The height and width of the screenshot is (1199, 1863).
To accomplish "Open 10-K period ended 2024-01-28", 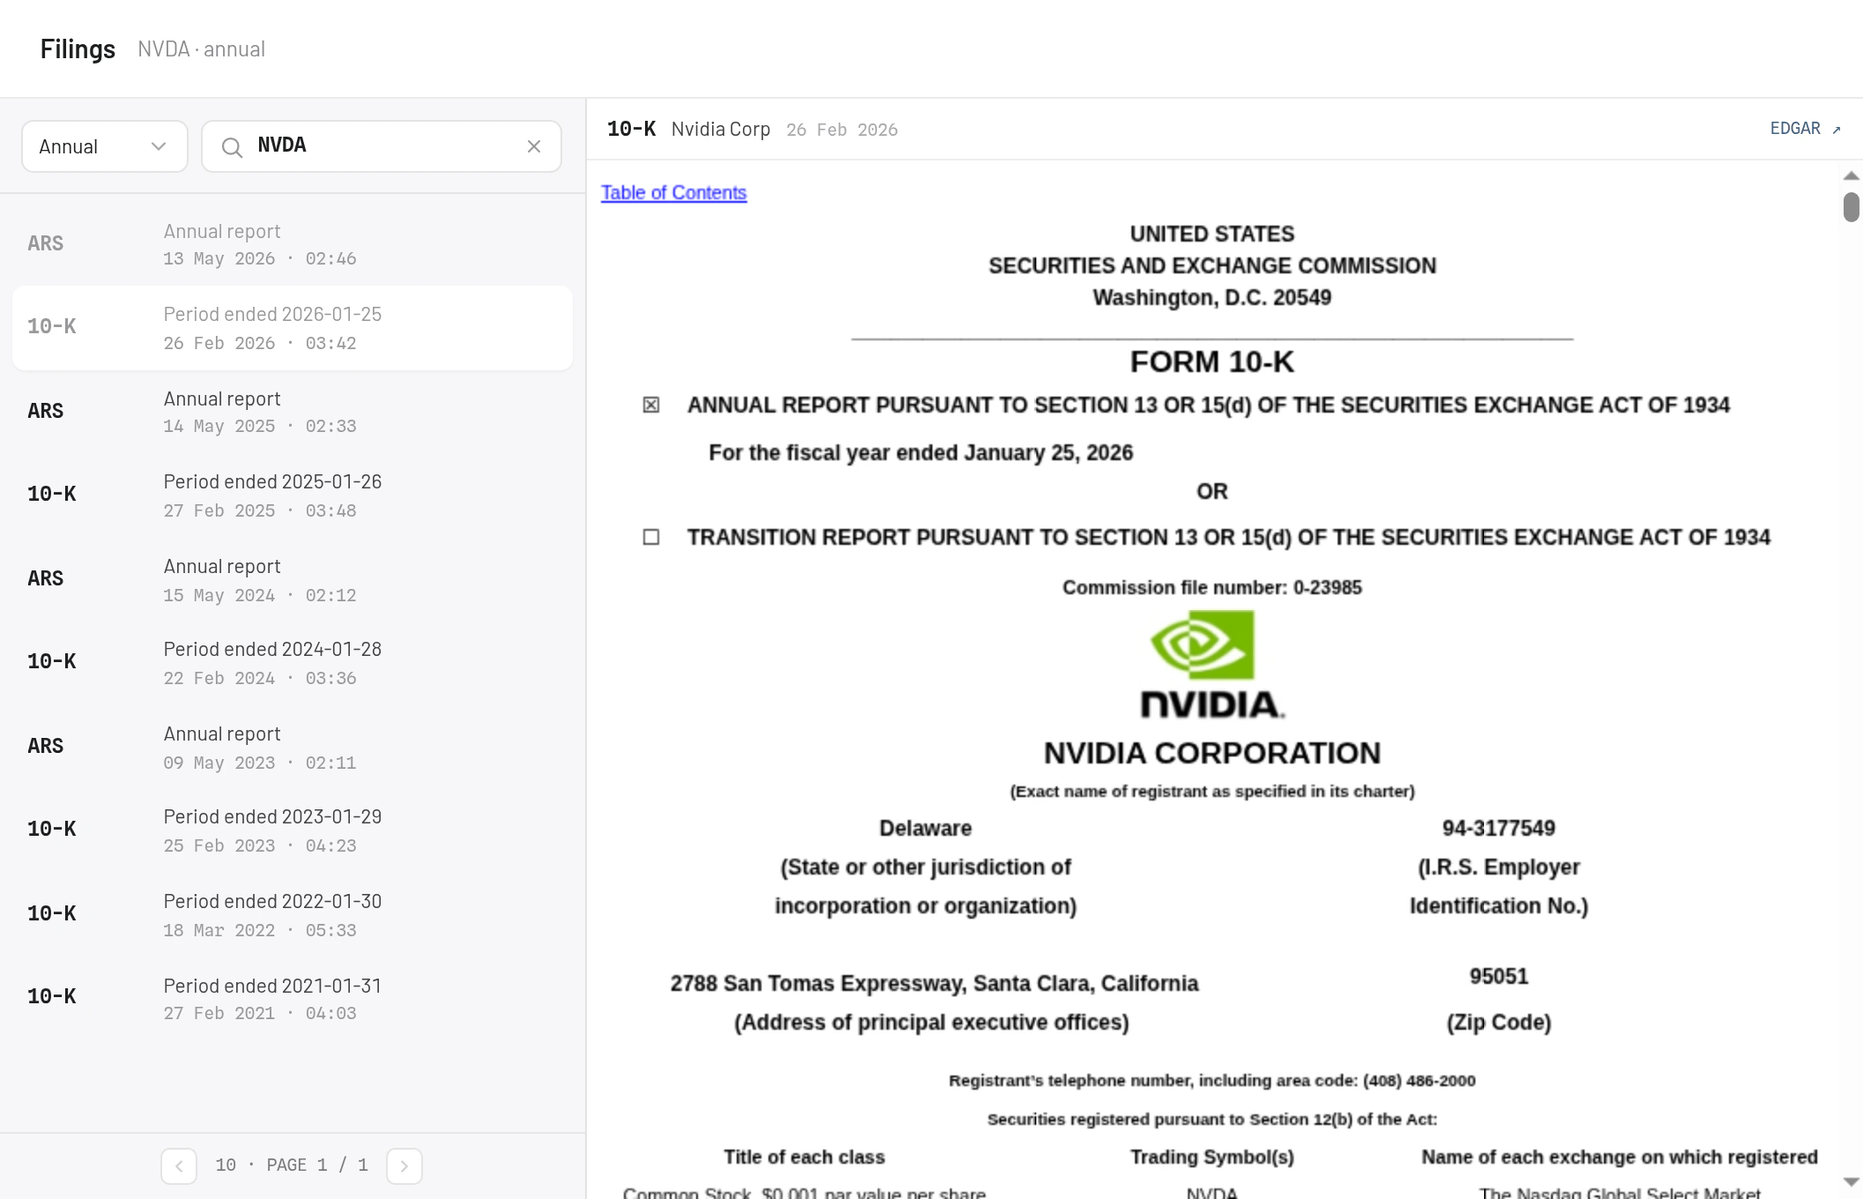I will coord(293,663).
